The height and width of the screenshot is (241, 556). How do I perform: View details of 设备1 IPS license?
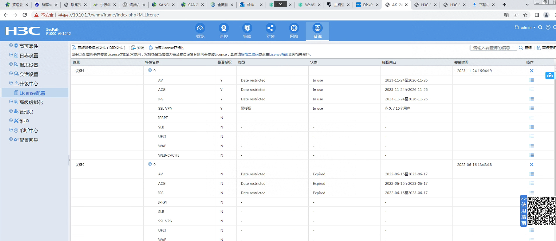point(532,99)
